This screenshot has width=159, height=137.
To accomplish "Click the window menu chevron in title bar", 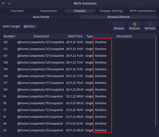I will click(9, 4).
